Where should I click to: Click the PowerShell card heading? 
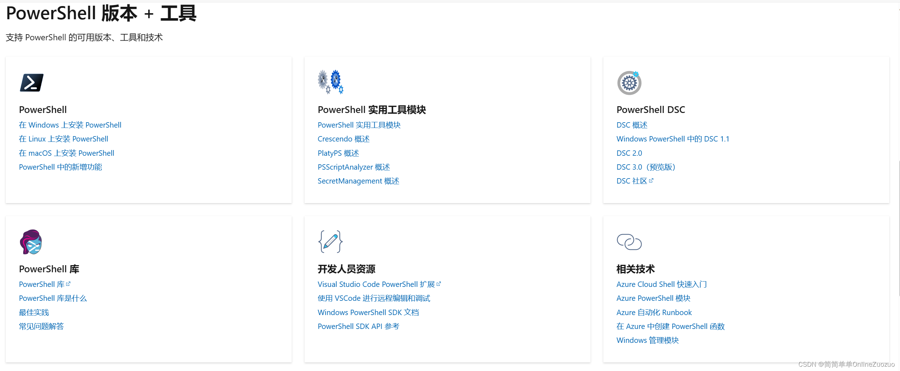(x=43, y=110)
